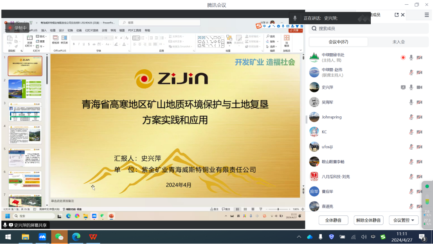Click the 全体静音 button

pyautogui.click(x=333, y=220)
